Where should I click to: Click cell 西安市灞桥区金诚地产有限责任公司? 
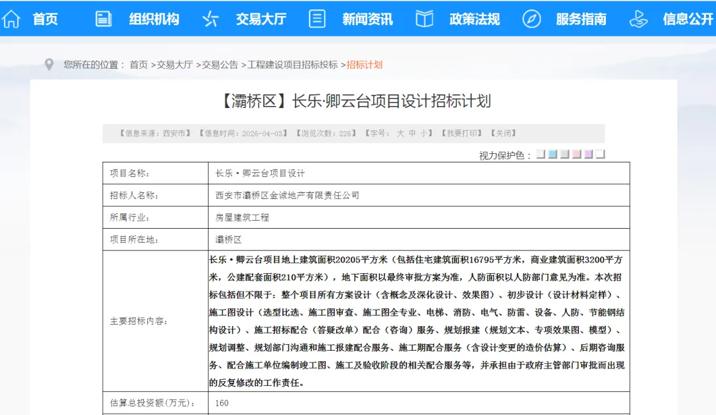(x=287, y=196)
